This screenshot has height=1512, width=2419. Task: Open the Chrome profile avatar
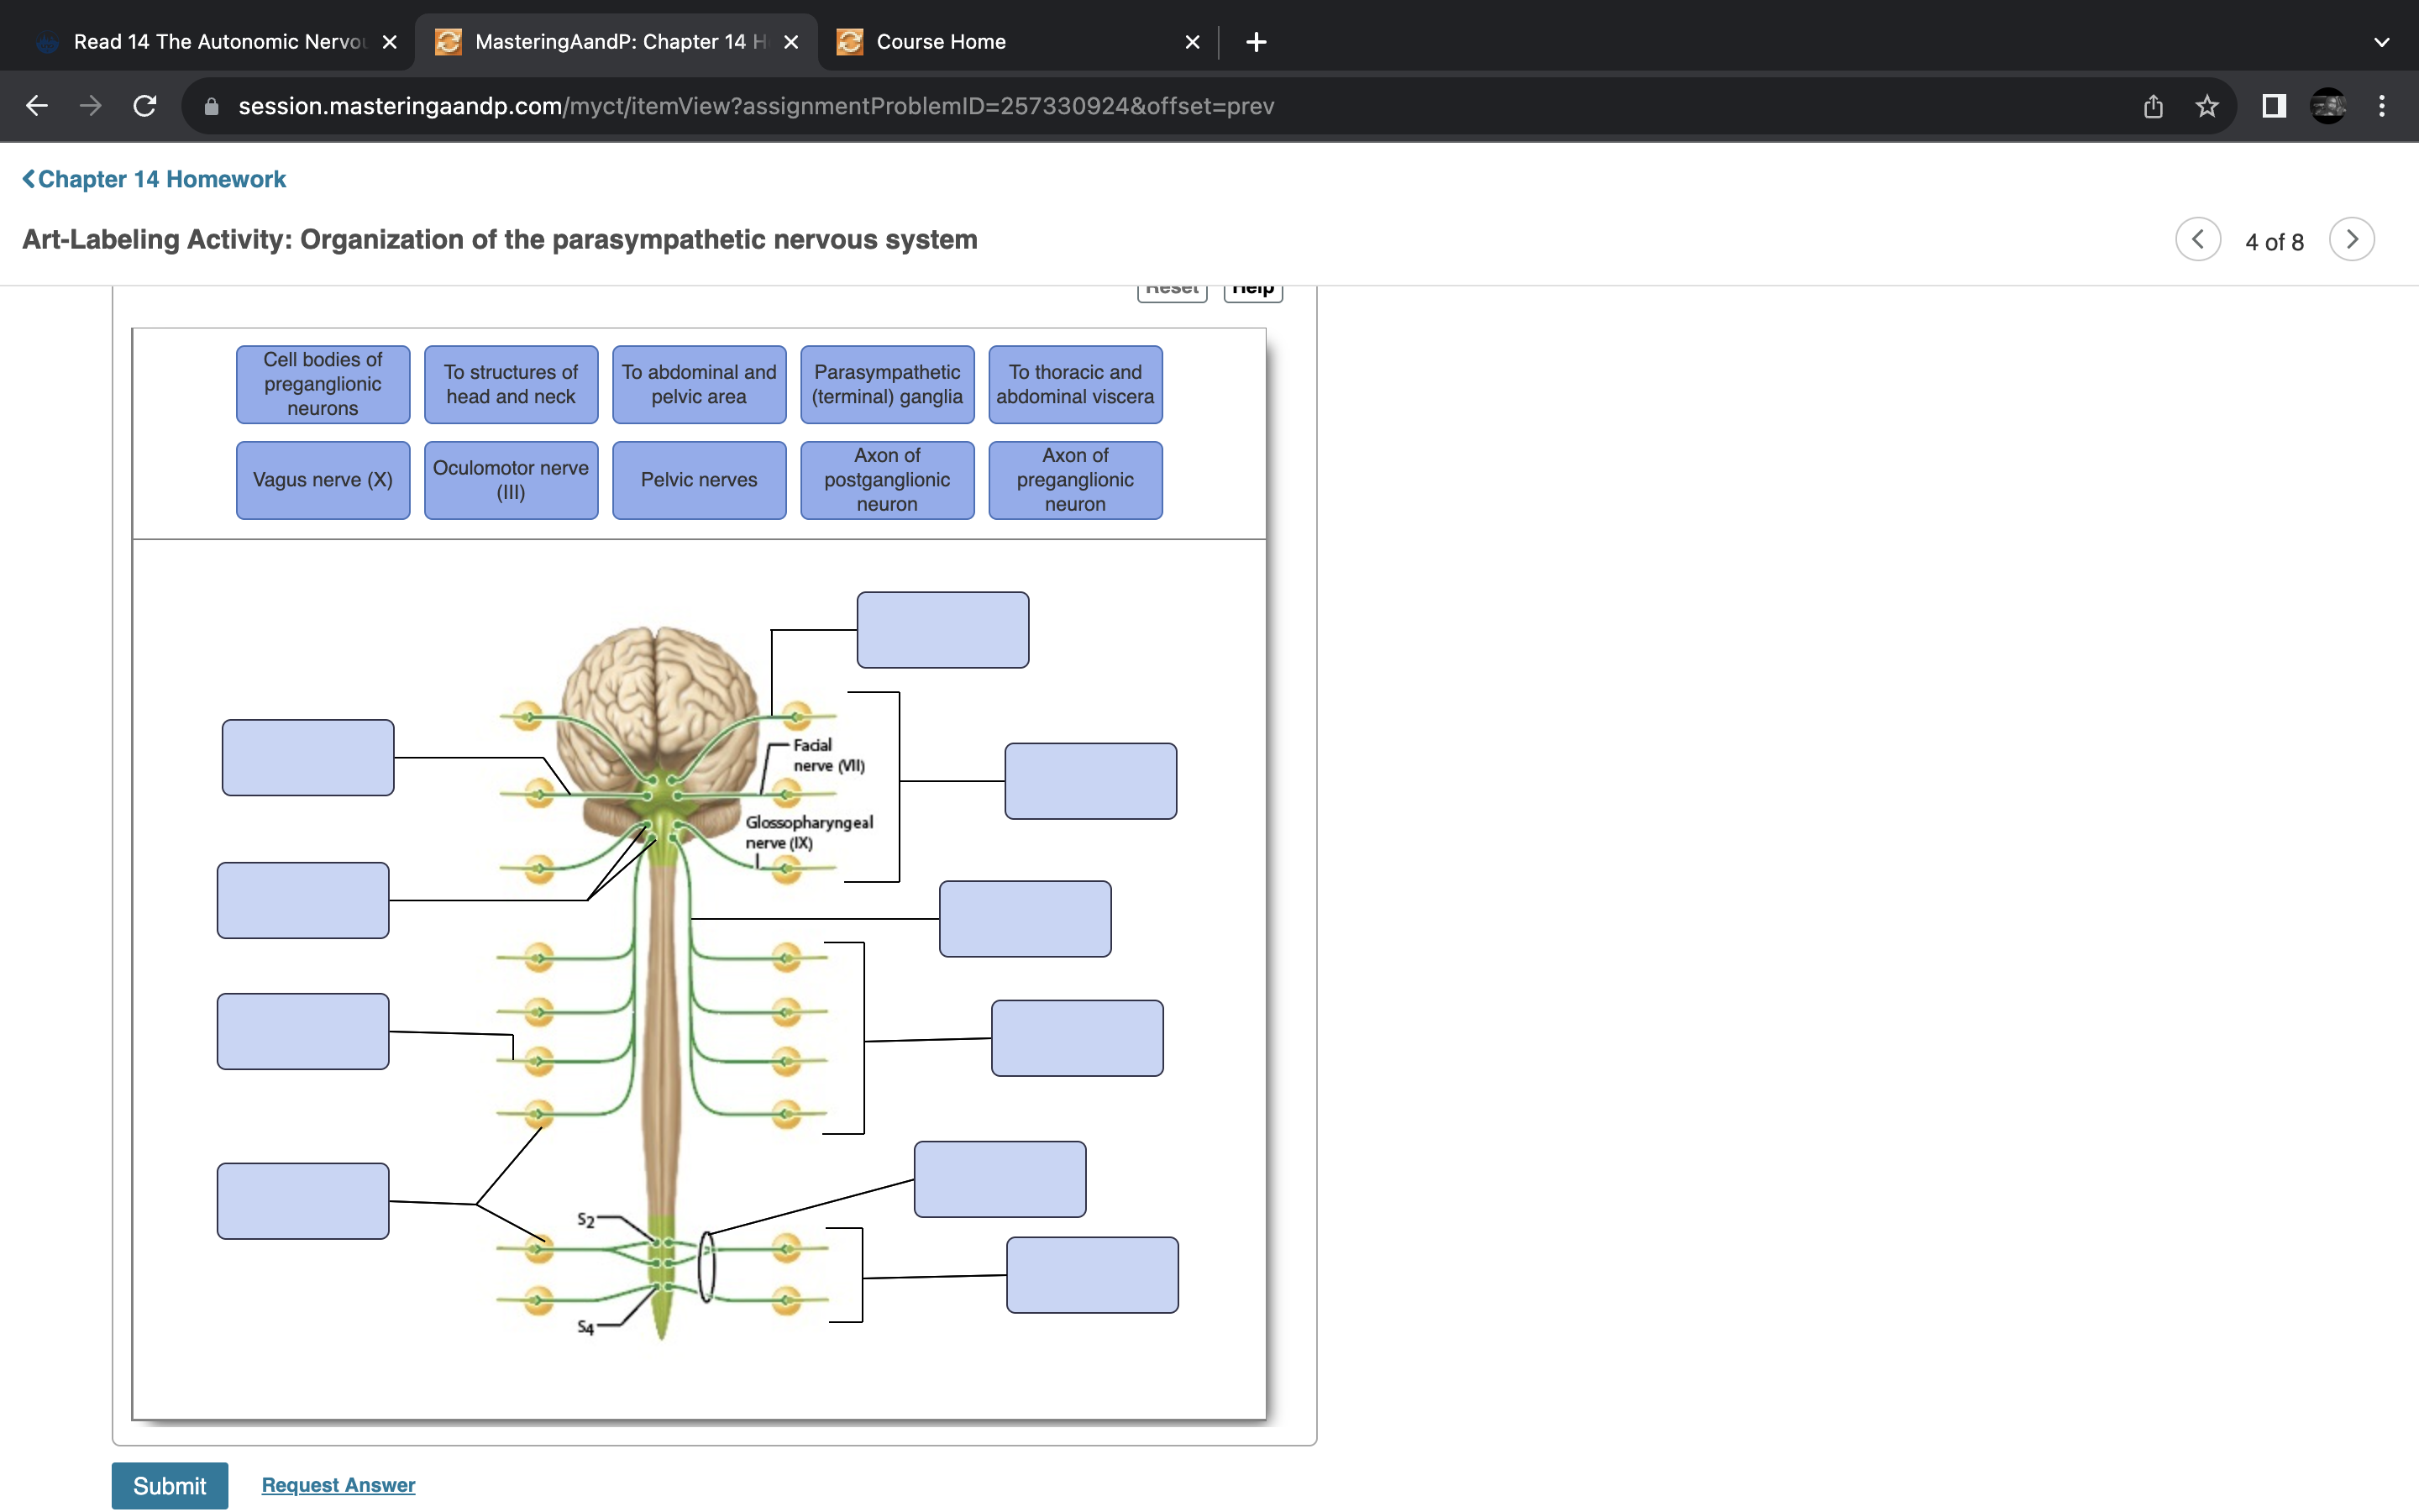click(x=2328, y=106)
